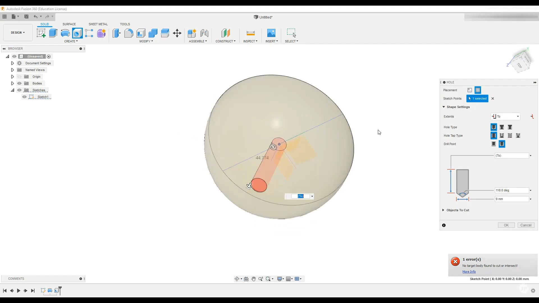The image size is (539, 303).
Task: Toggle Sketch1 visibility
Action: 24,97
